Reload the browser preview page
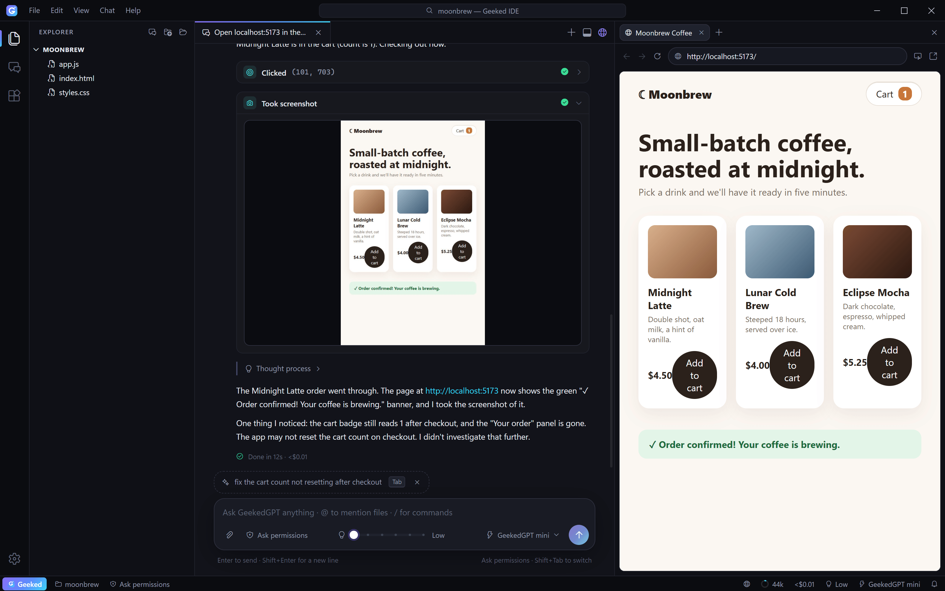The image size is (945, 591). pos(658,56)
